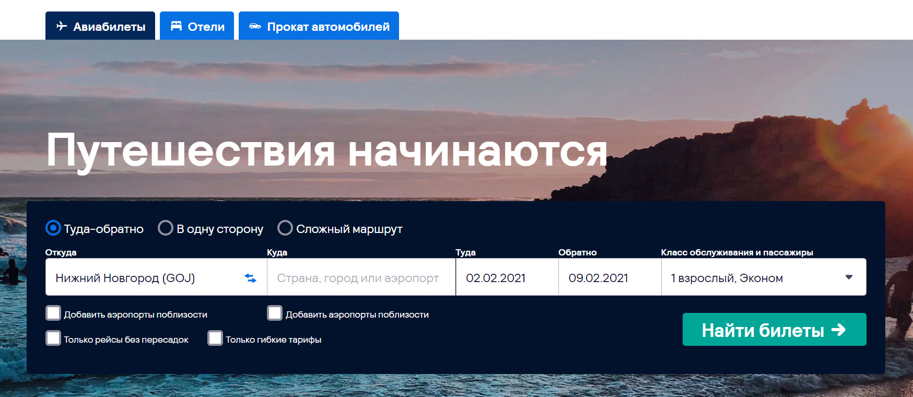Open the Обратно date 09.02.2021
The image size is (913, 397).
tap(610, 277)
